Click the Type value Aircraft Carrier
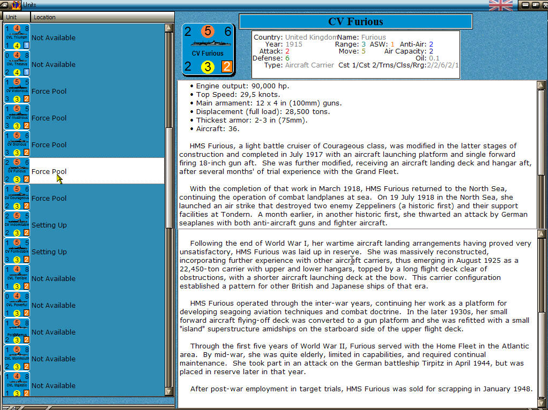548x410 pixels. (309, 65)
